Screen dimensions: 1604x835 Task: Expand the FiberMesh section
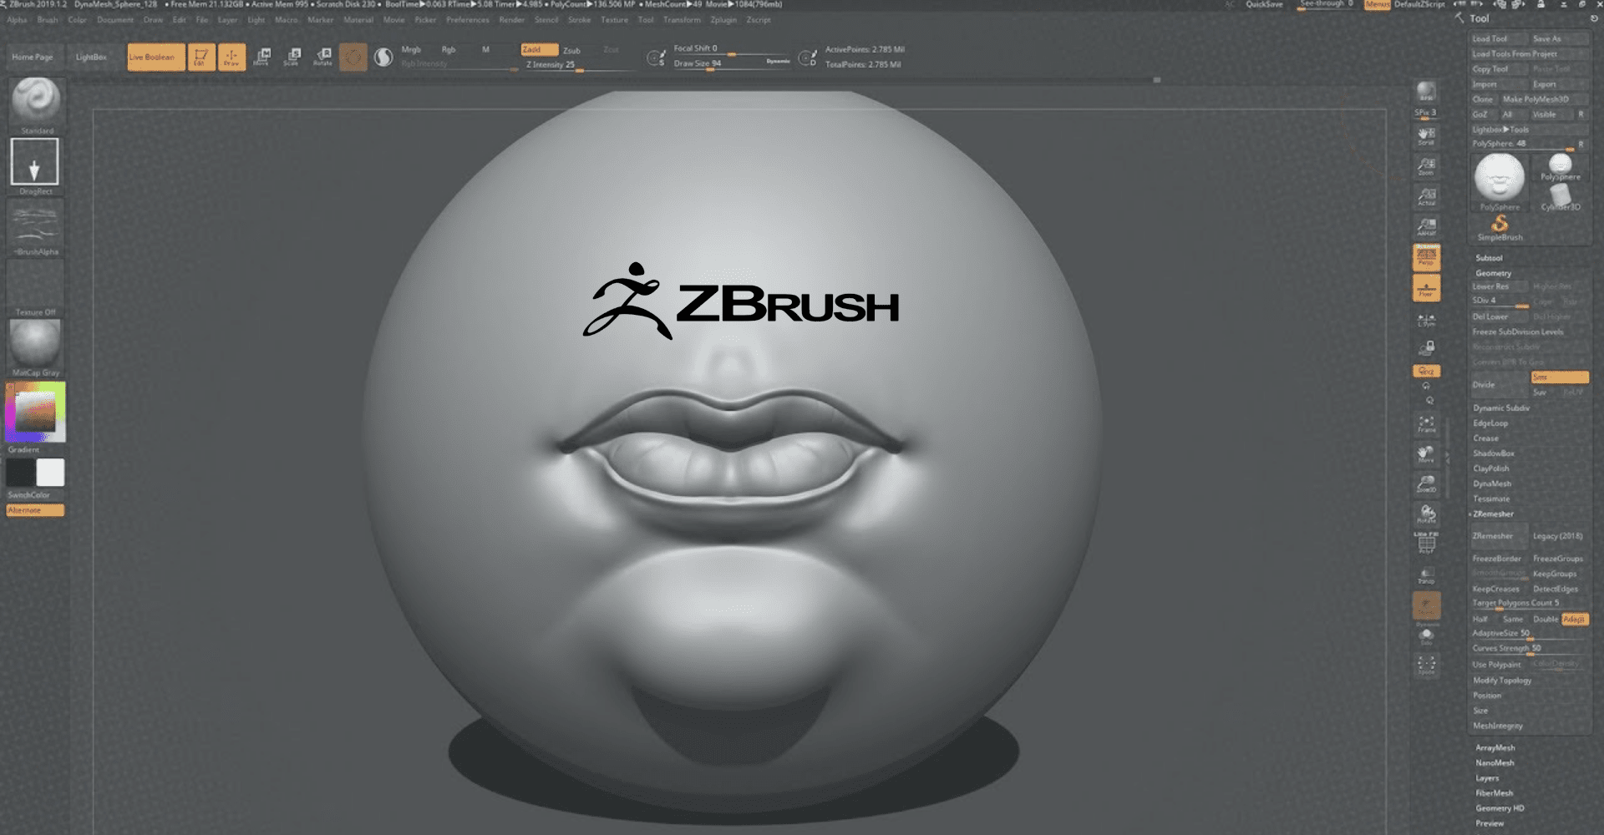coord(1494,793)
